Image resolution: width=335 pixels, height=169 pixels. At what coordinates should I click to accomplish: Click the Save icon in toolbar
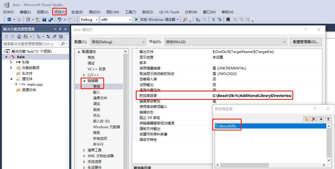[x=44, y=20]
